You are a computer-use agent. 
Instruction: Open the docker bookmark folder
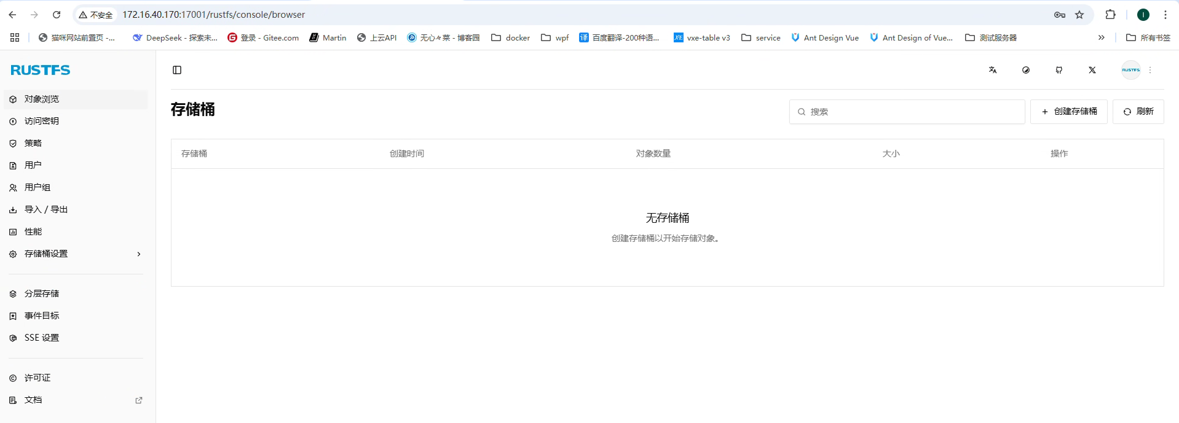click(x=511, y=37)
